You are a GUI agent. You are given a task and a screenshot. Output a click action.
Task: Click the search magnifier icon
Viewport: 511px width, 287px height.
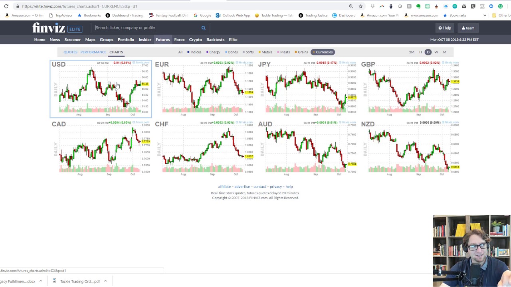pyautogui.click(x=203, y=28)
